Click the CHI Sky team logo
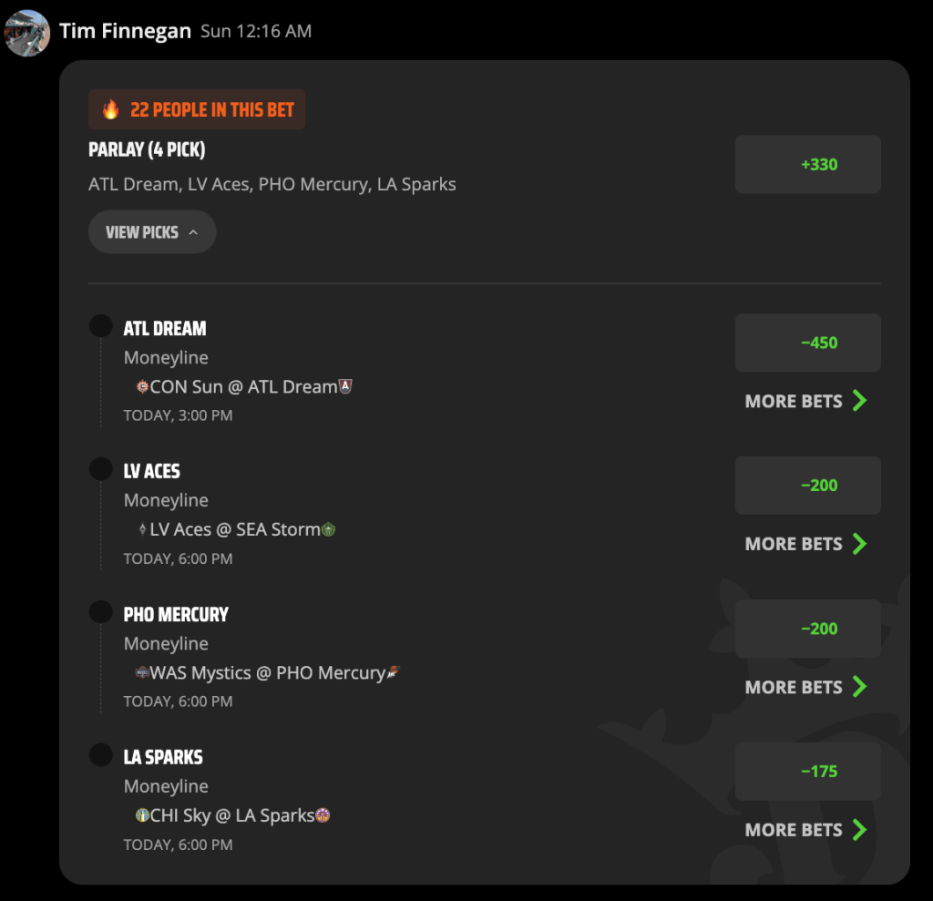Image resolution: width=933 pixels, height=901 pixels. 142,815
